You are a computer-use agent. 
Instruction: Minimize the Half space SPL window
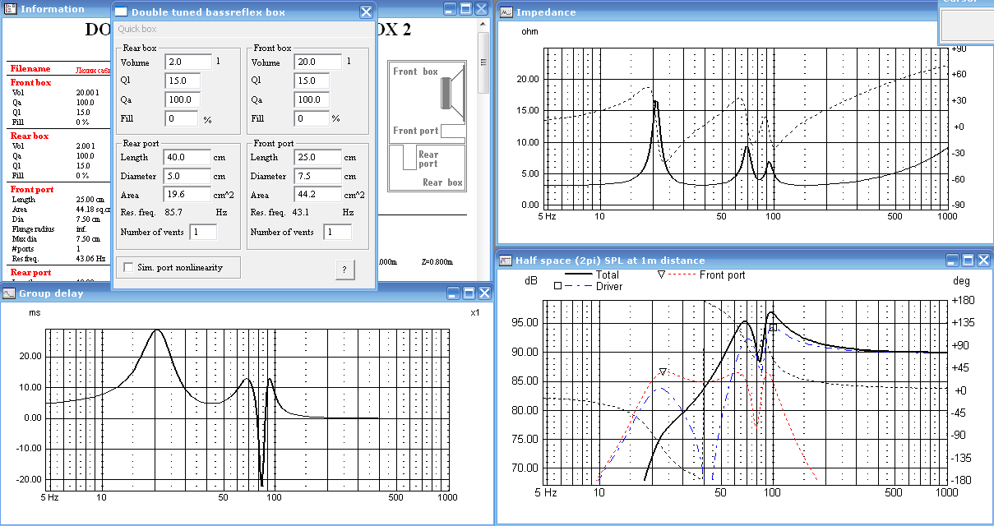pyautogui.click(x=952, y=260)
